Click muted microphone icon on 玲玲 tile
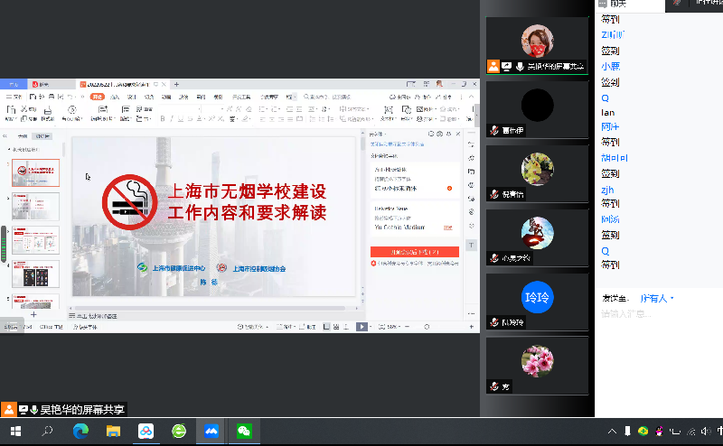 (494, 322)
